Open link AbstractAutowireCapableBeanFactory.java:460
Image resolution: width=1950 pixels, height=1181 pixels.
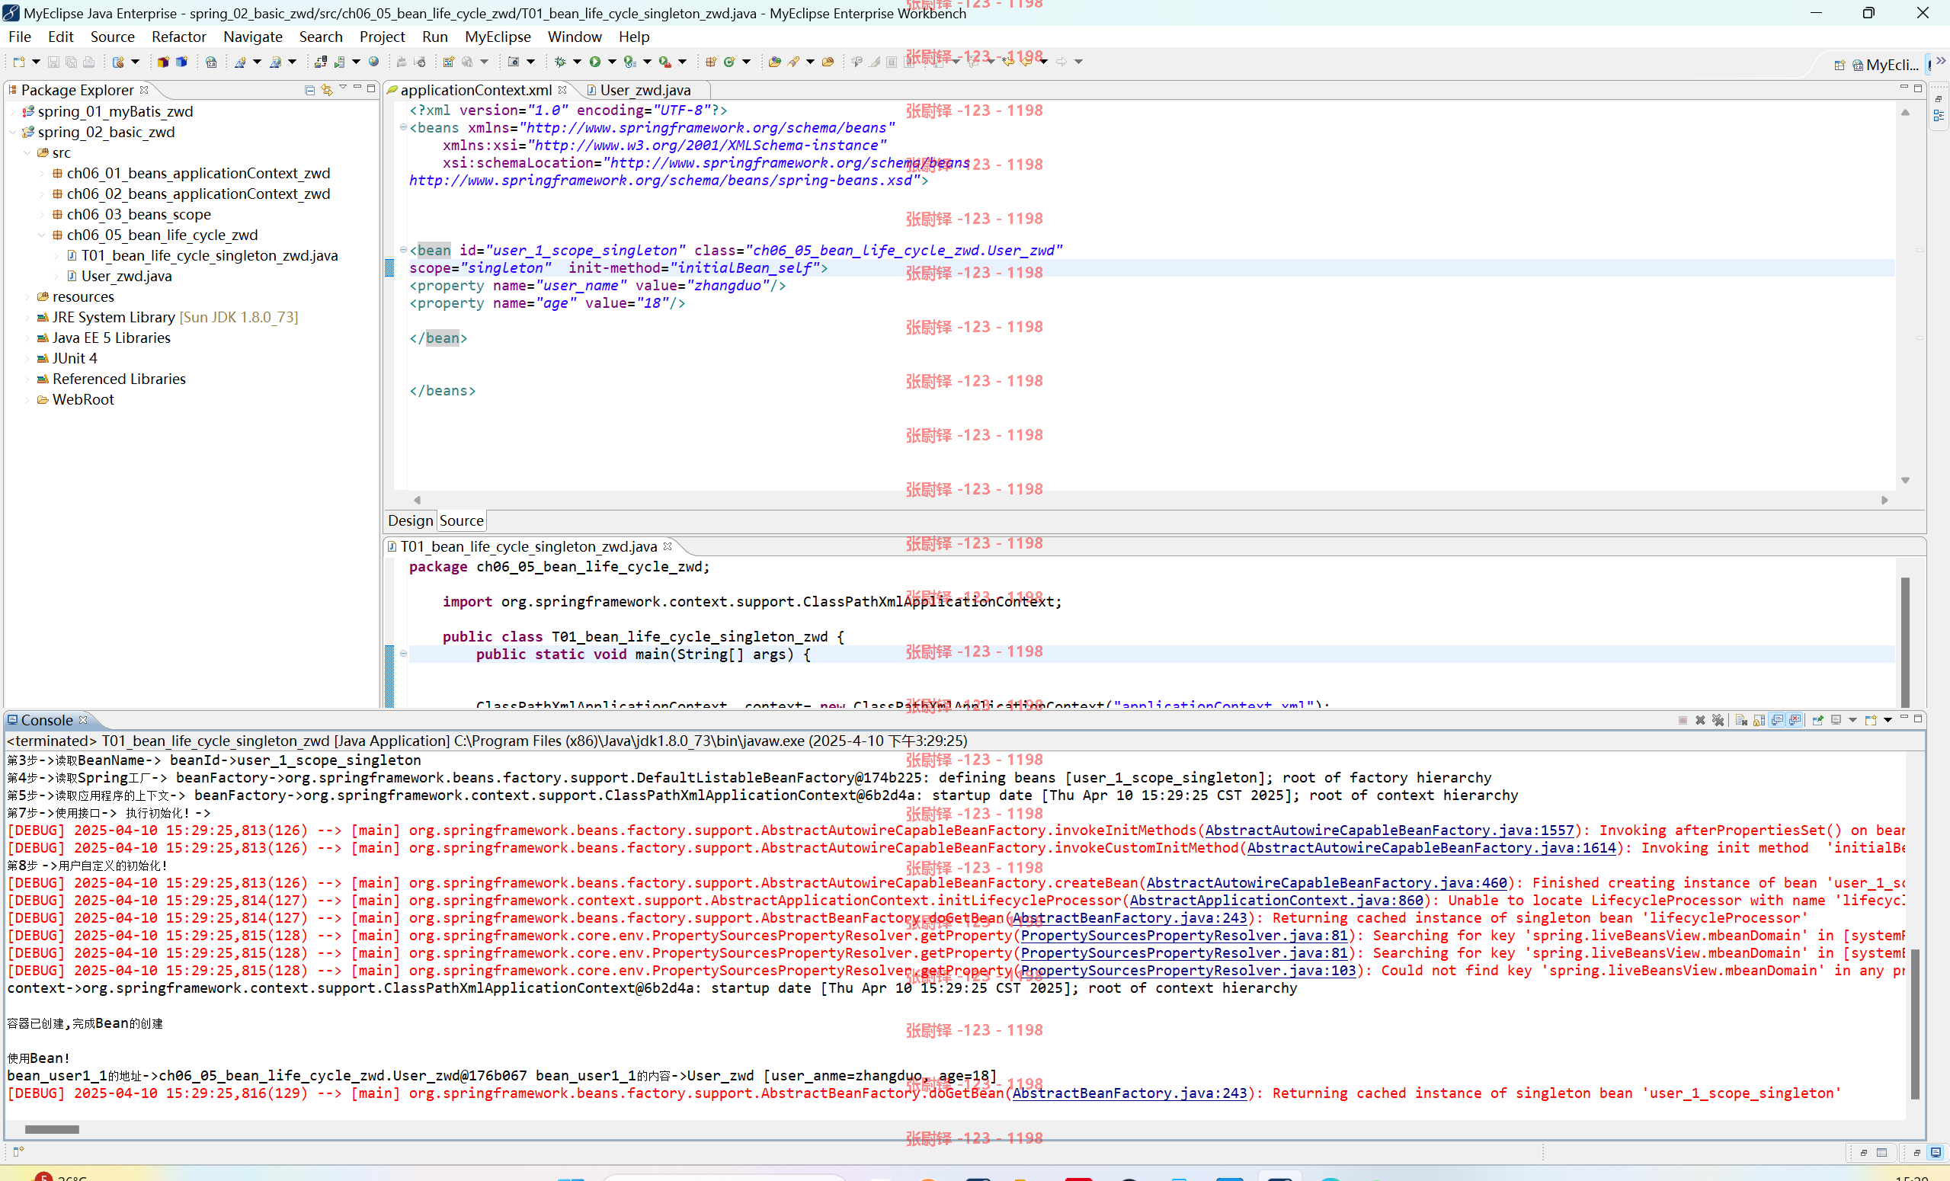(1327, 882)
